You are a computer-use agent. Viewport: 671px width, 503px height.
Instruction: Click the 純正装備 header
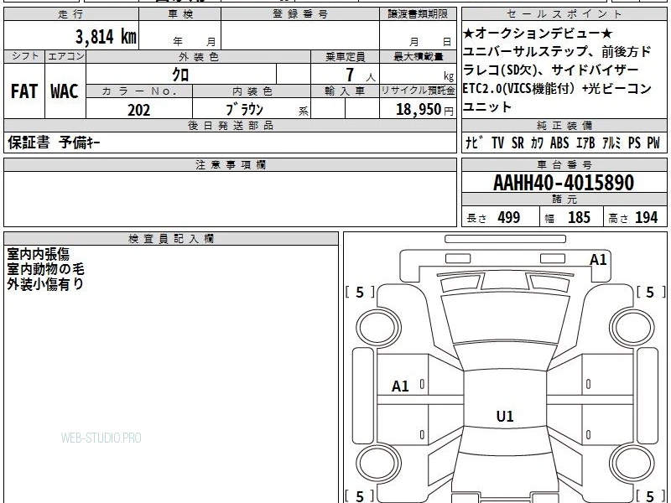(564, 125)
